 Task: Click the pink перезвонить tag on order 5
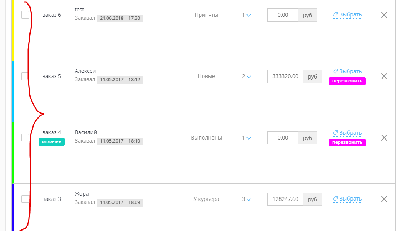click(347, 81)
